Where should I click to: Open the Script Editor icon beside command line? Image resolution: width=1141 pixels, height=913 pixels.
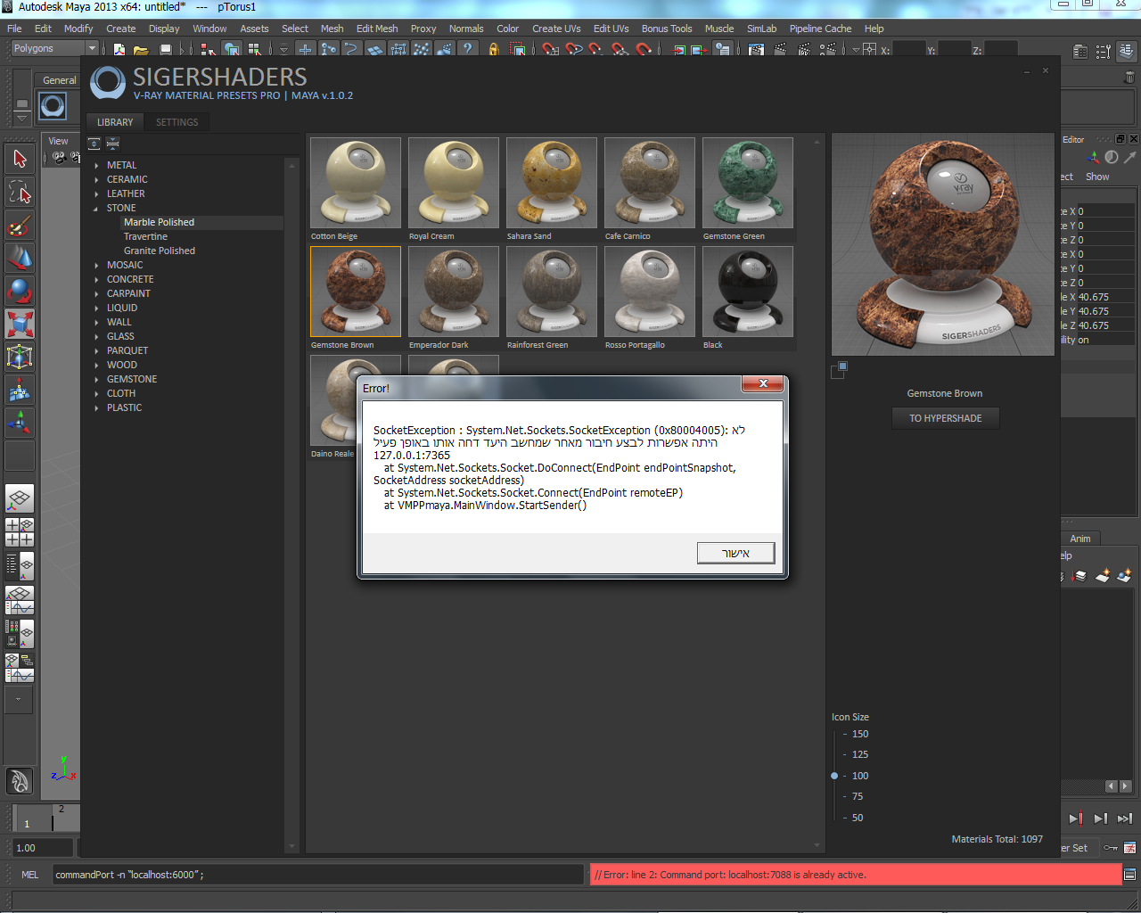(1129, 875)
